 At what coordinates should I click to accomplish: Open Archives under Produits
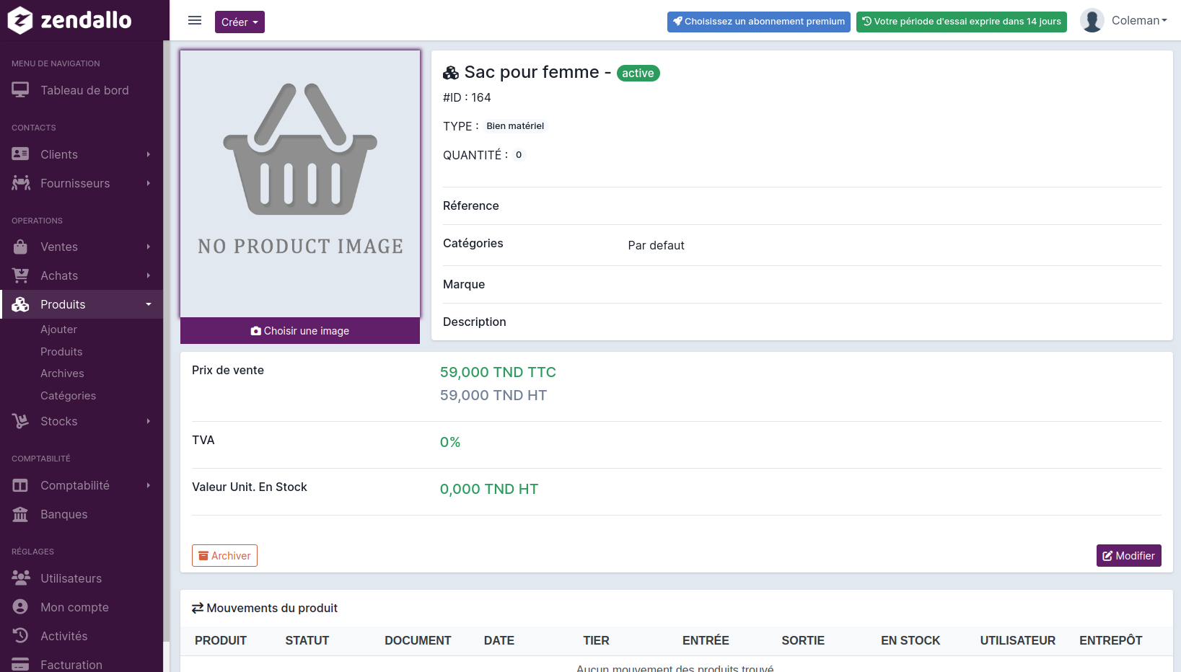tap(62, 373)
